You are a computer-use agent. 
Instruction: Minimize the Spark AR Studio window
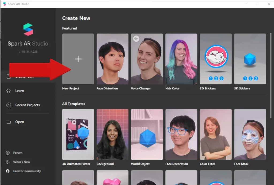[246, 4]
